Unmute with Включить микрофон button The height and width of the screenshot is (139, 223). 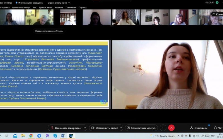pyautogui.click(x=66, y=128)
